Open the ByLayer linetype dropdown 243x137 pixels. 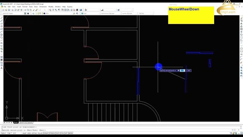[x=110, y=14]
